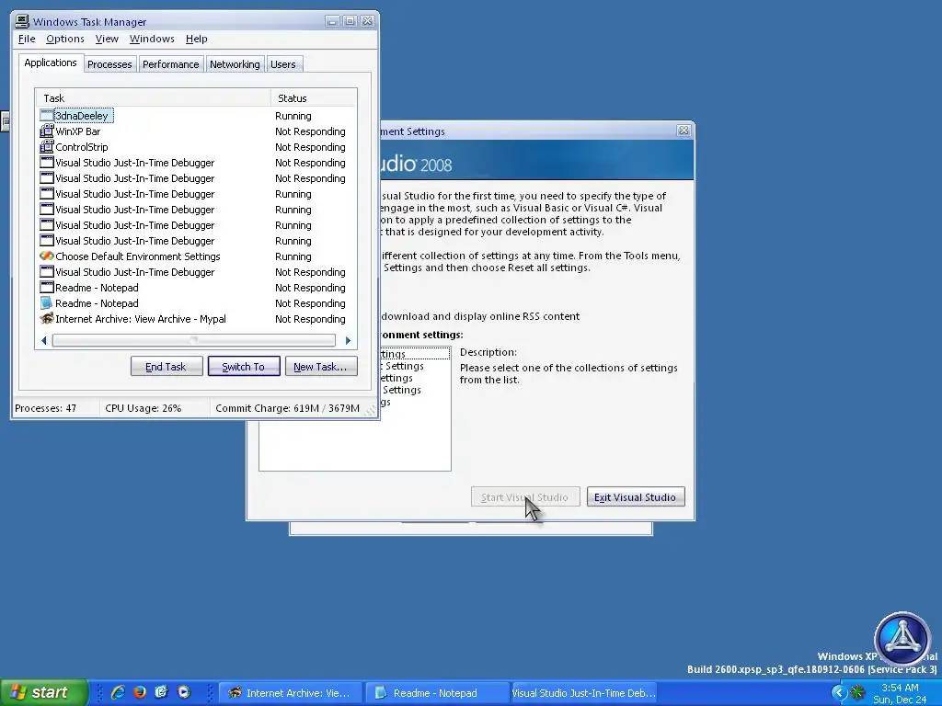Viewport: 942px width, 706px height.
Task: Select Internet Archive: View Archive - Mypal task
Action: [x=195, y=318]
